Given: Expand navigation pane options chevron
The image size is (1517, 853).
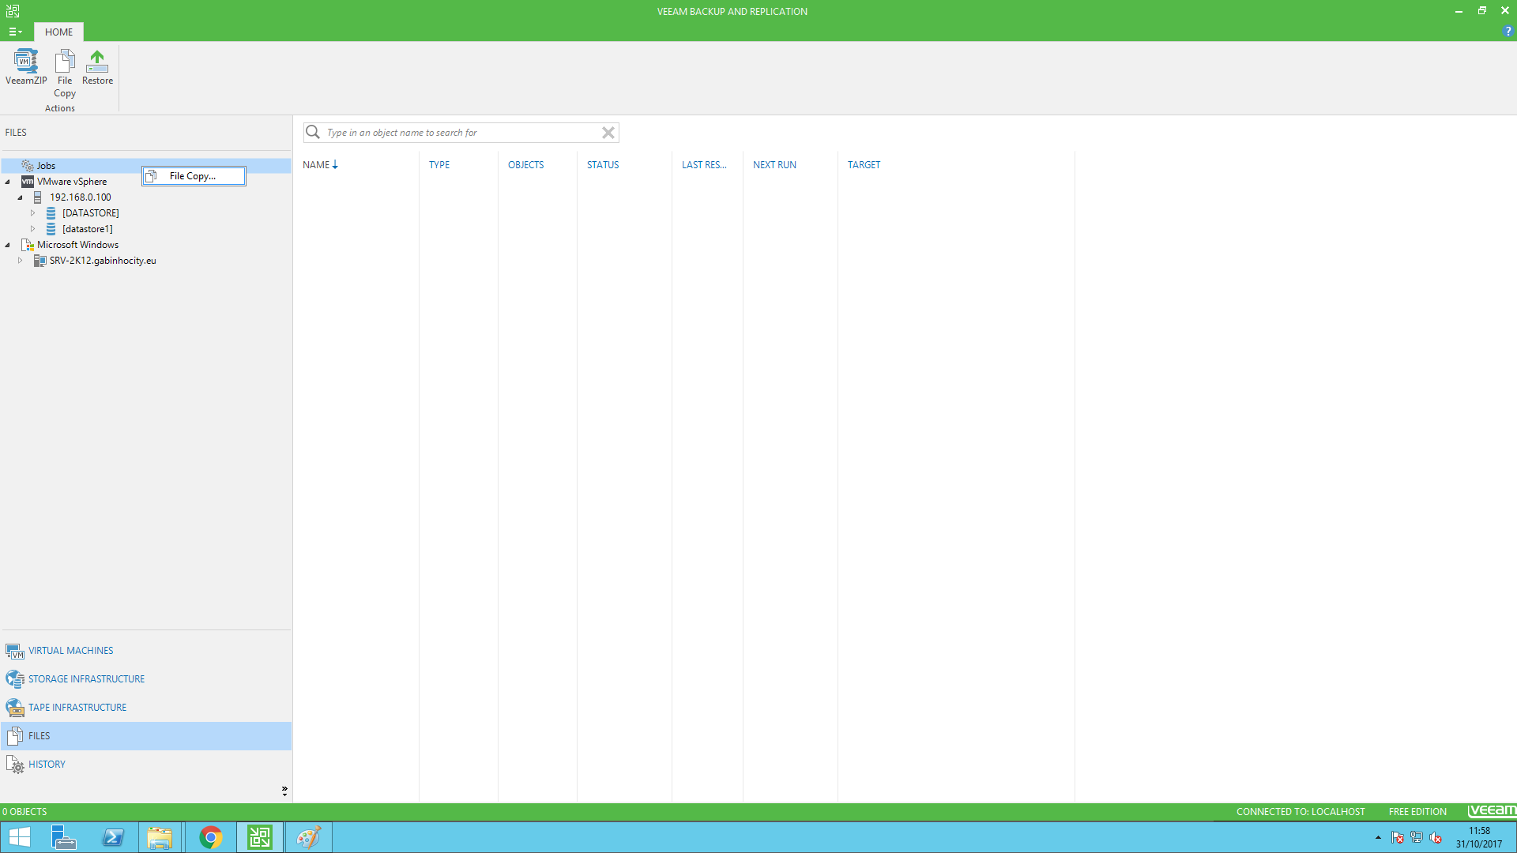Looking at the screenshot, I should (x=284, y=791).
